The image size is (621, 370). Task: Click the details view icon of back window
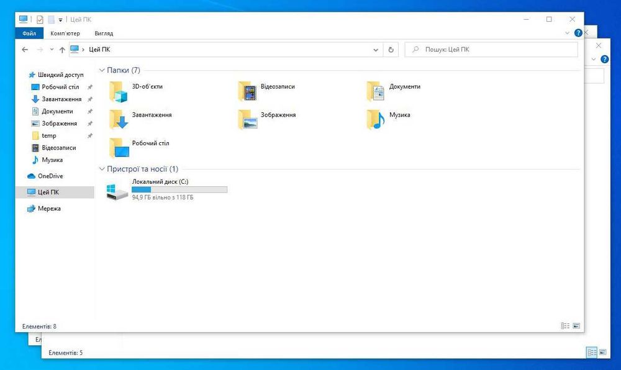tap(592, 352)
